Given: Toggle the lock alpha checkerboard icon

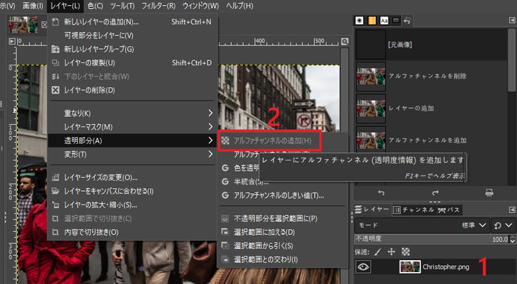Looking at the screenshot, I should [406, 252].
